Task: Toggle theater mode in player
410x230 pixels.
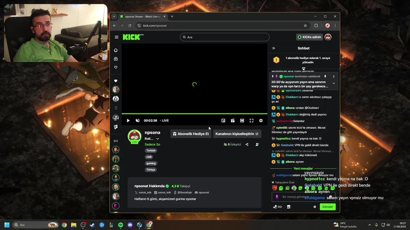Action: 242,120
